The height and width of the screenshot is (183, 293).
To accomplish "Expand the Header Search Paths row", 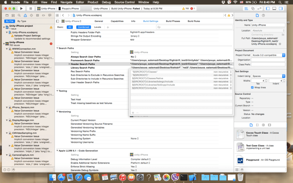I will pyautogui.click(x=69, y=64).
